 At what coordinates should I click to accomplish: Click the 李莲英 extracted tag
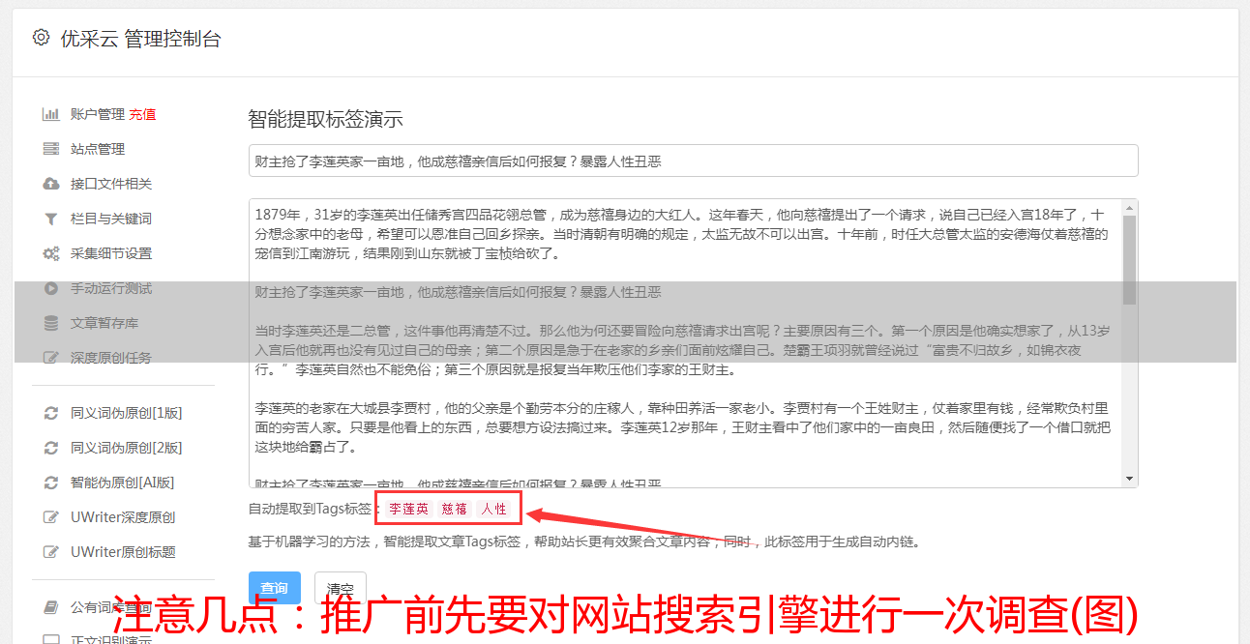tap(409, 509)
